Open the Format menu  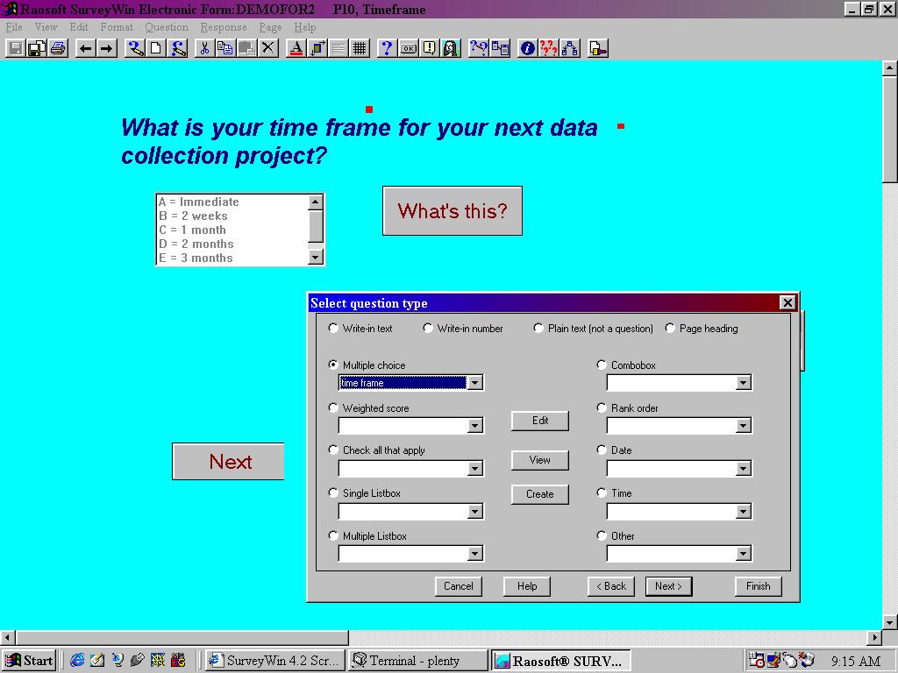point(117,27)
